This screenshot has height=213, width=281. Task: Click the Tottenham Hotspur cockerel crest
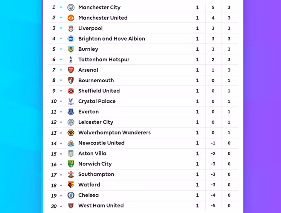[x=71, y=60]
